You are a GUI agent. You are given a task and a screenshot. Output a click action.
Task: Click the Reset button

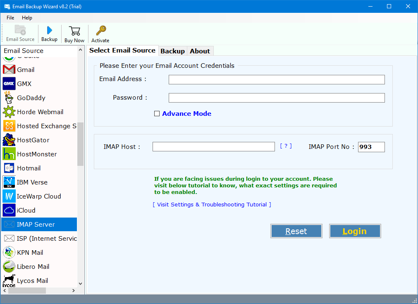click(296, 231)
